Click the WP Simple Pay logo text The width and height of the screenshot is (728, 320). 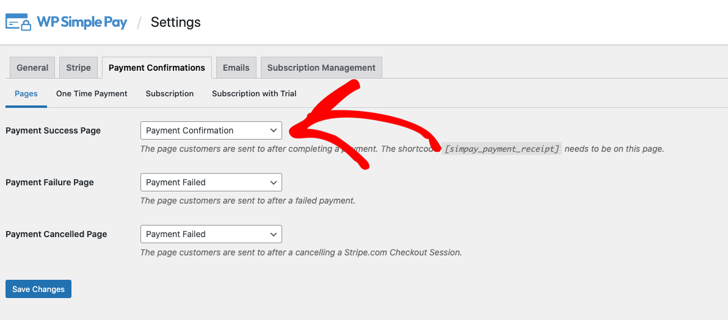tap(82, 22)
